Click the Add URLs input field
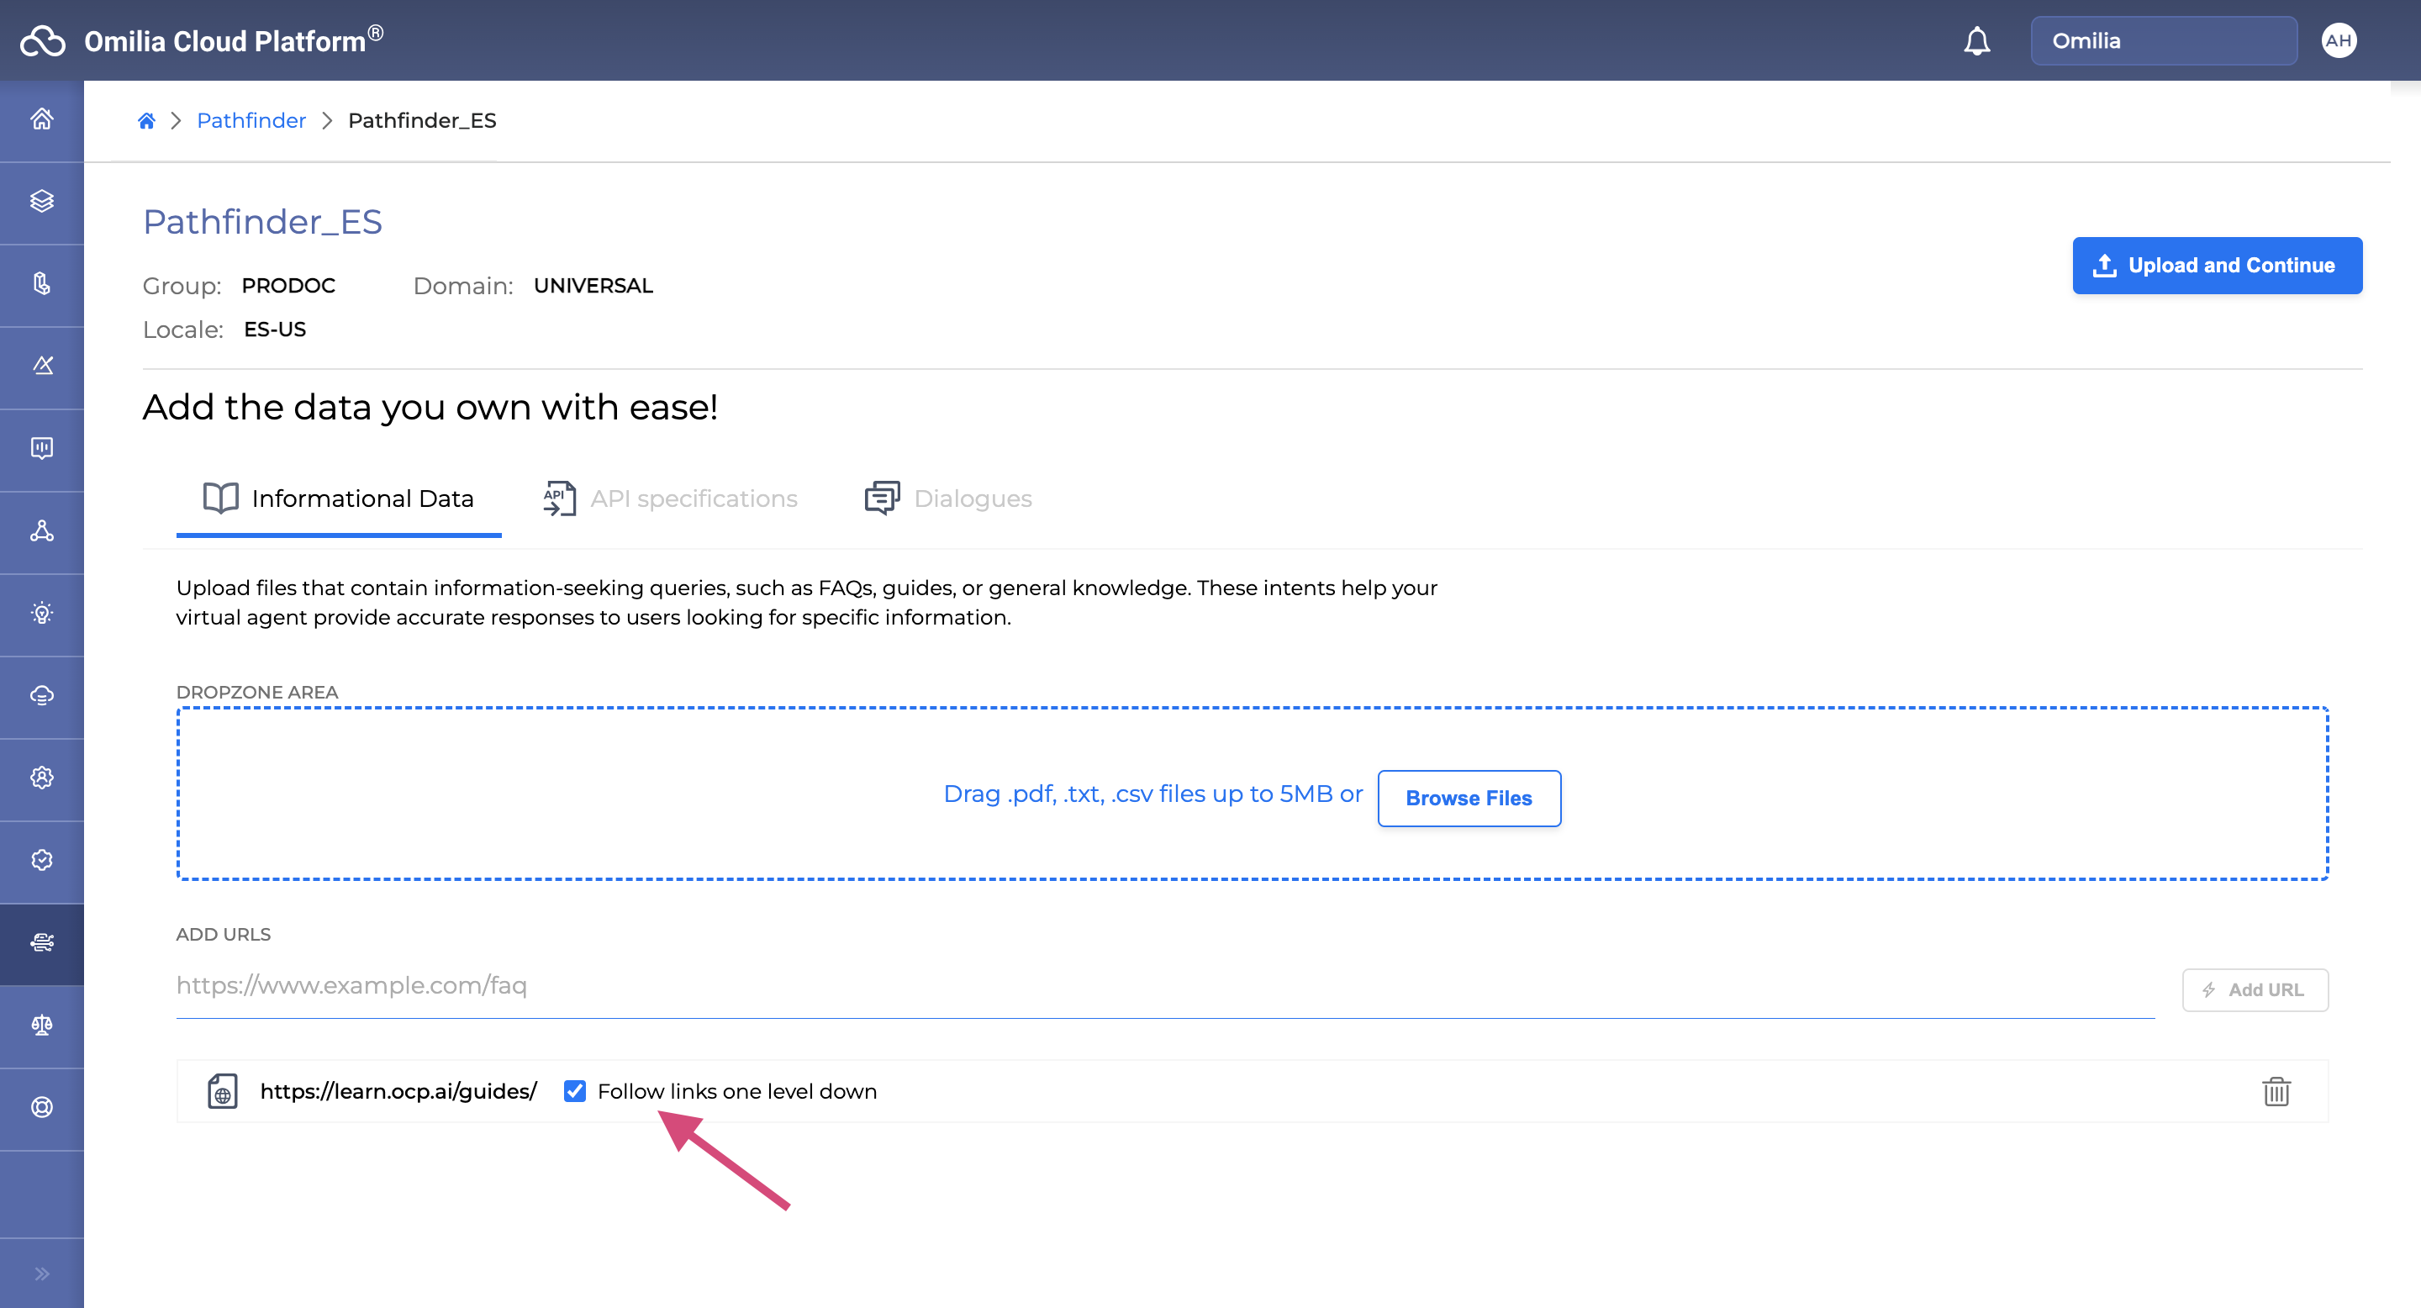 pos(1163,986)
